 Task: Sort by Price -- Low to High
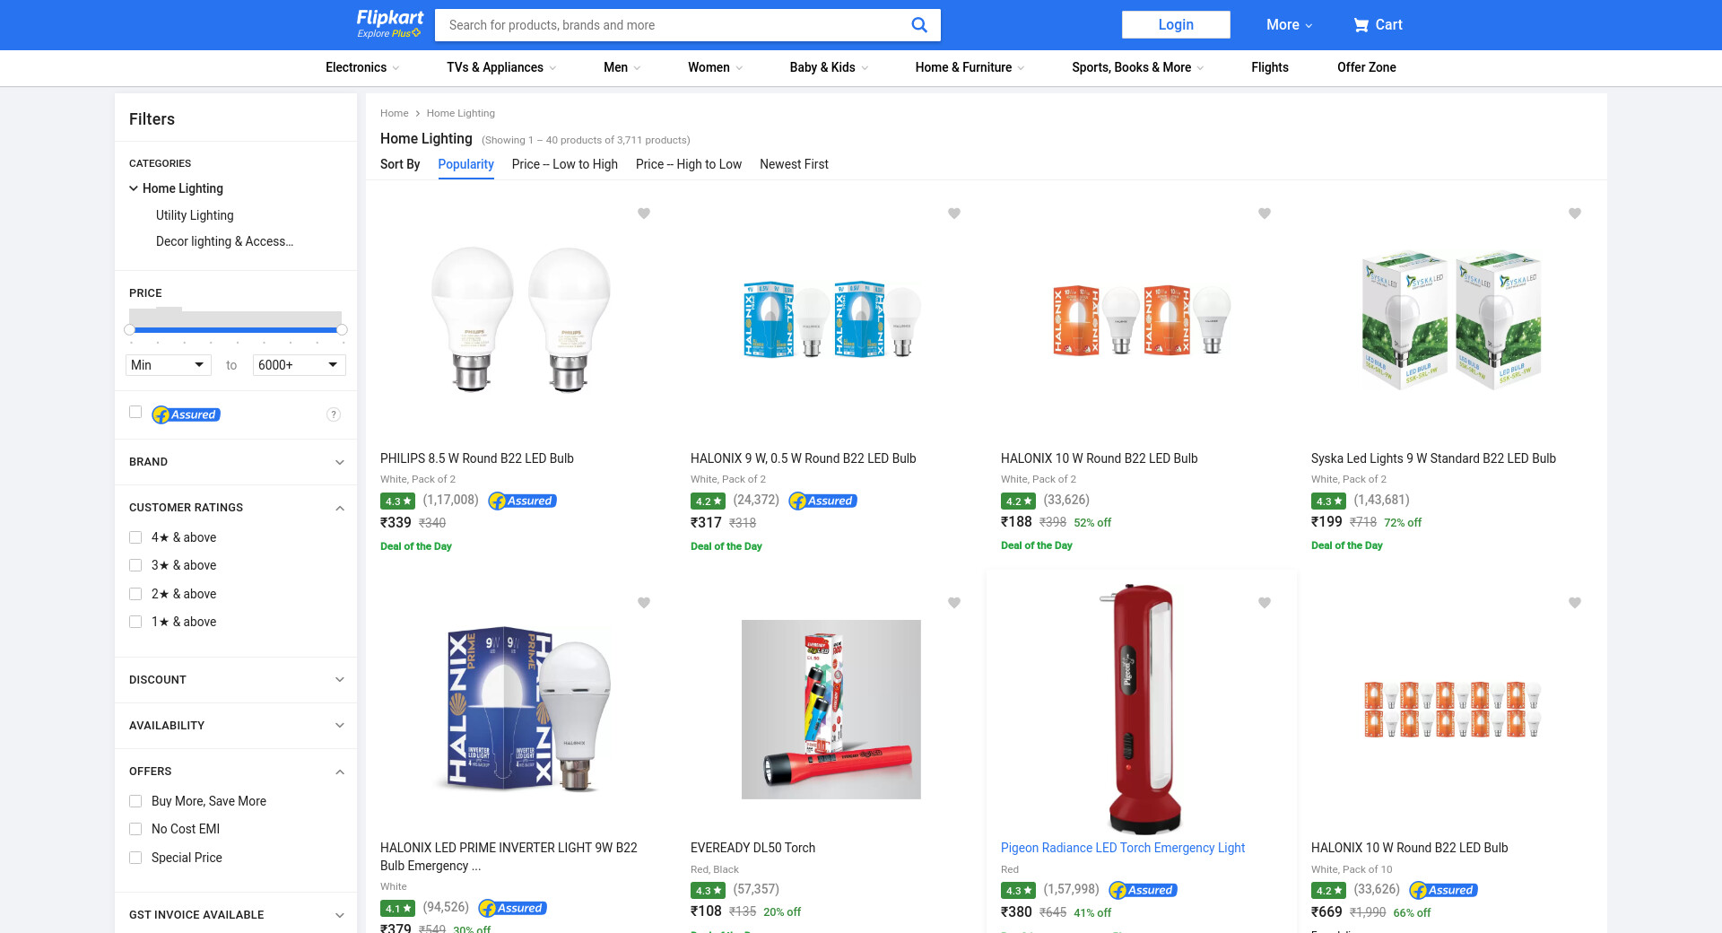pos(564,164)
